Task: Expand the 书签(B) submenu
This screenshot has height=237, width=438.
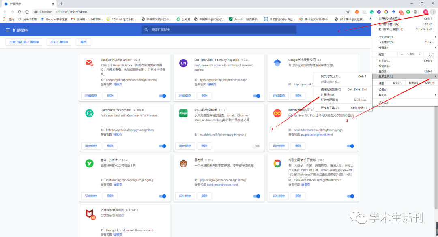Action: click(x=405, y=47)
